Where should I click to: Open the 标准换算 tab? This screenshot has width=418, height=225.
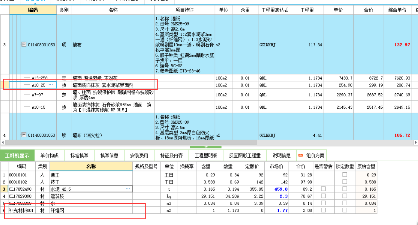pos(79,155)
